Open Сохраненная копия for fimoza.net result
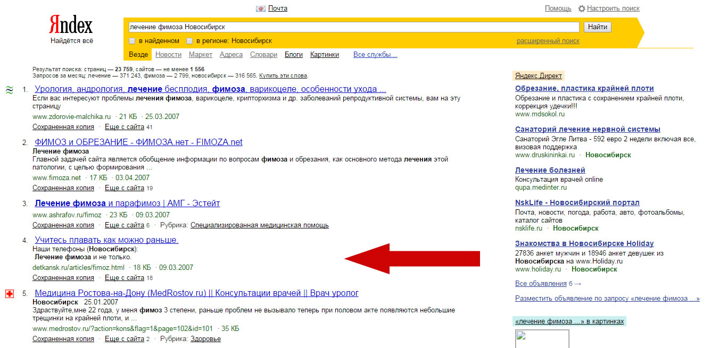 pos(63,188)
